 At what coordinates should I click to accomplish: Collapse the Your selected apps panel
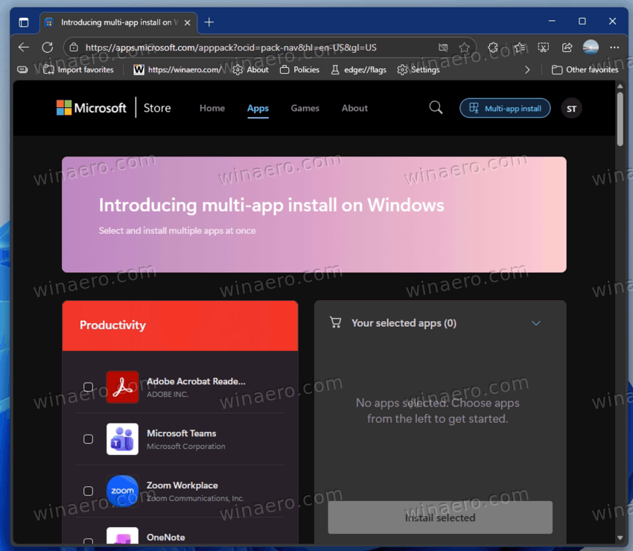point(535,322)
